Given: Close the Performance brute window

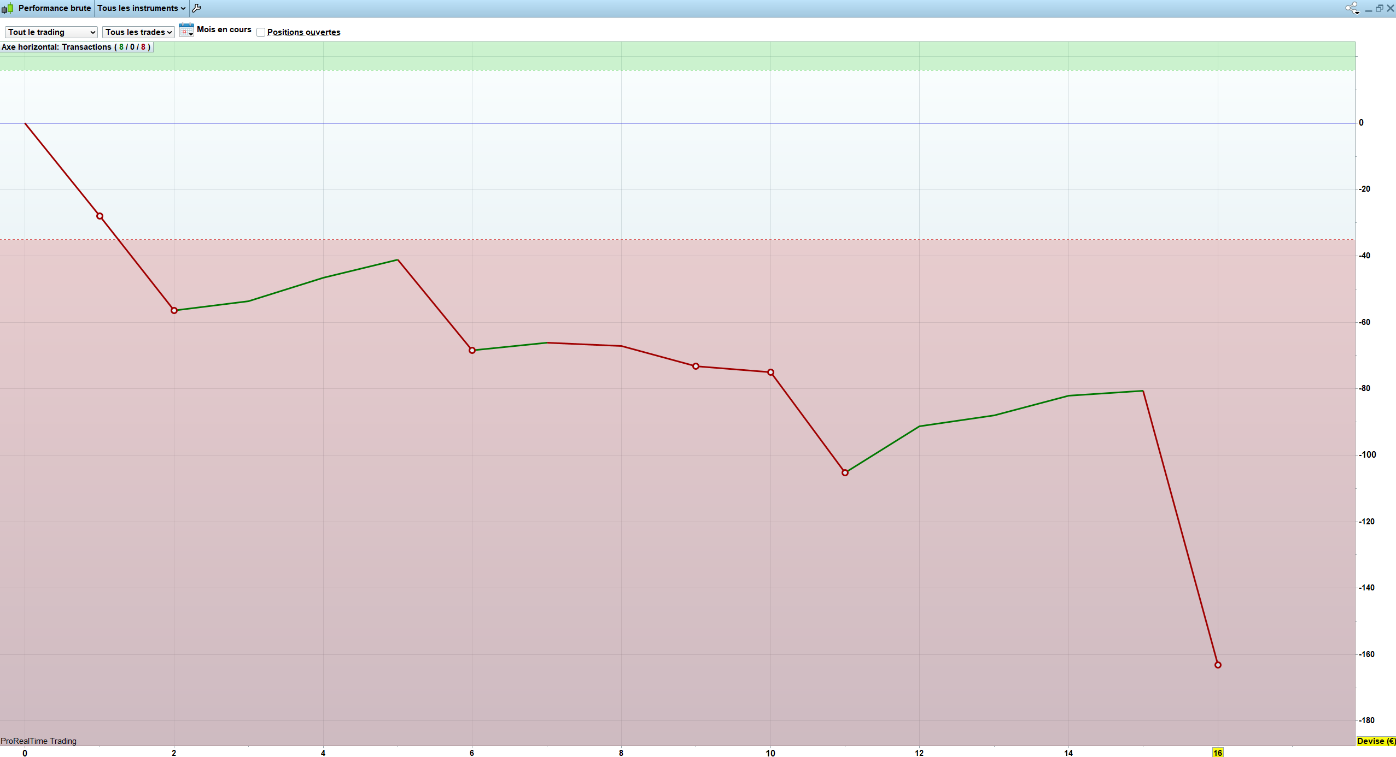Looking at the screenshot, I should (1390, 8).
